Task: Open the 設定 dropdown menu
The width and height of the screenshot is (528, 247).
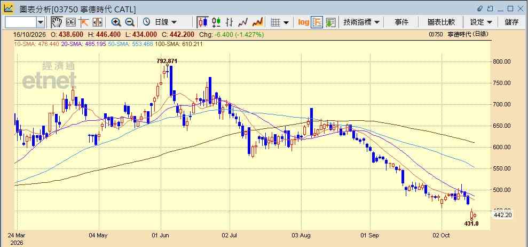Action: coord(482,22)
